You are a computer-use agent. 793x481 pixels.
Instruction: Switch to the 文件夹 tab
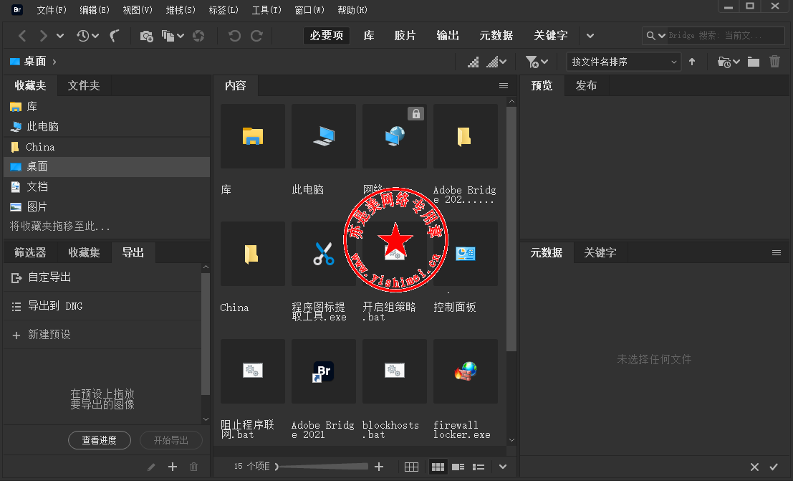tap(84, 85)
